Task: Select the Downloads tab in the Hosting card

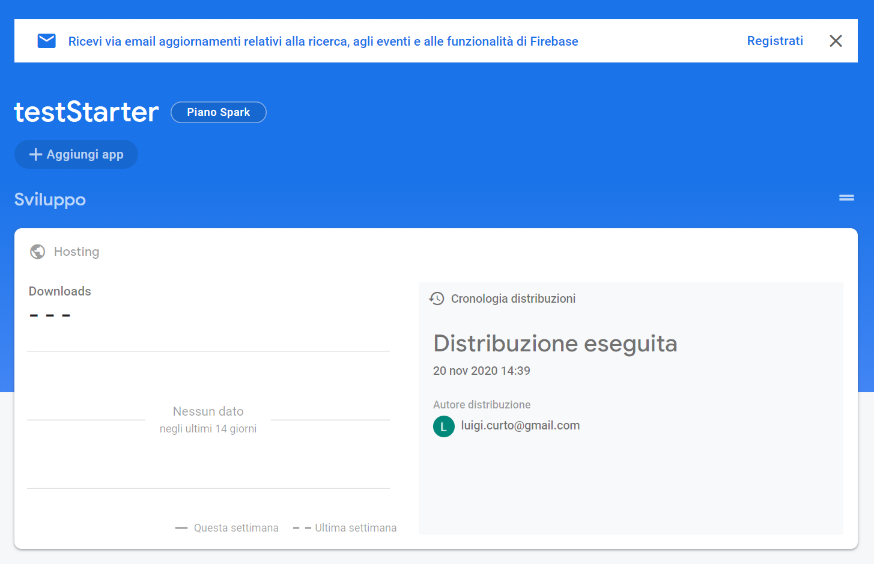Action: click(59, 291)
